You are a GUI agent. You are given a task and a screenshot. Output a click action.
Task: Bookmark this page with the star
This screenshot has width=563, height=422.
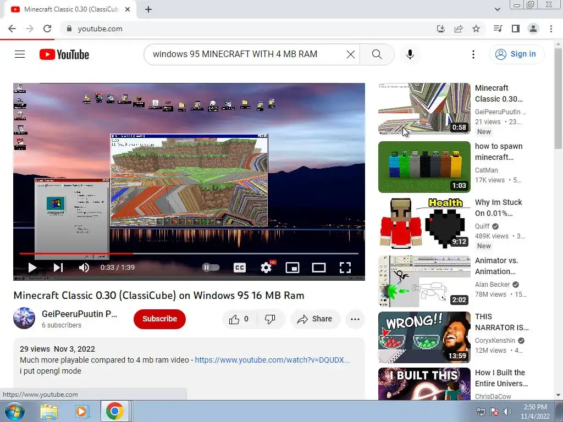[x=476, y=29]
